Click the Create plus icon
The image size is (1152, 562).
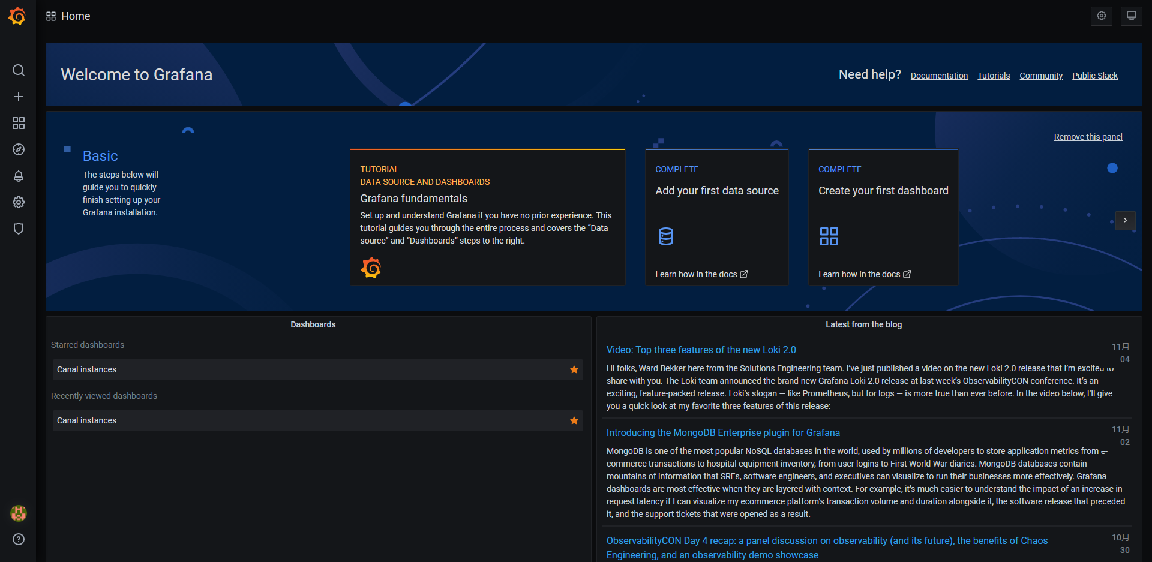pos(19,97)
